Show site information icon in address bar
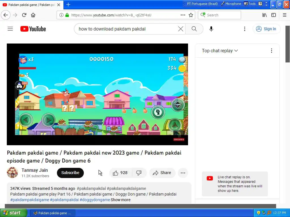 [x=61, y=15]
